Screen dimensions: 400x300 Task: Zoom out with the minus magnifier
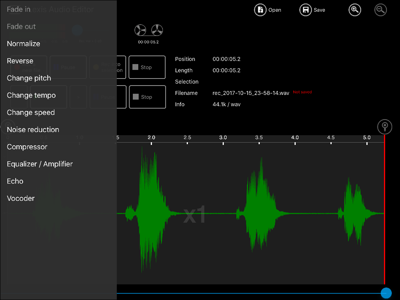pyautogui.click(x=380, y=10)
